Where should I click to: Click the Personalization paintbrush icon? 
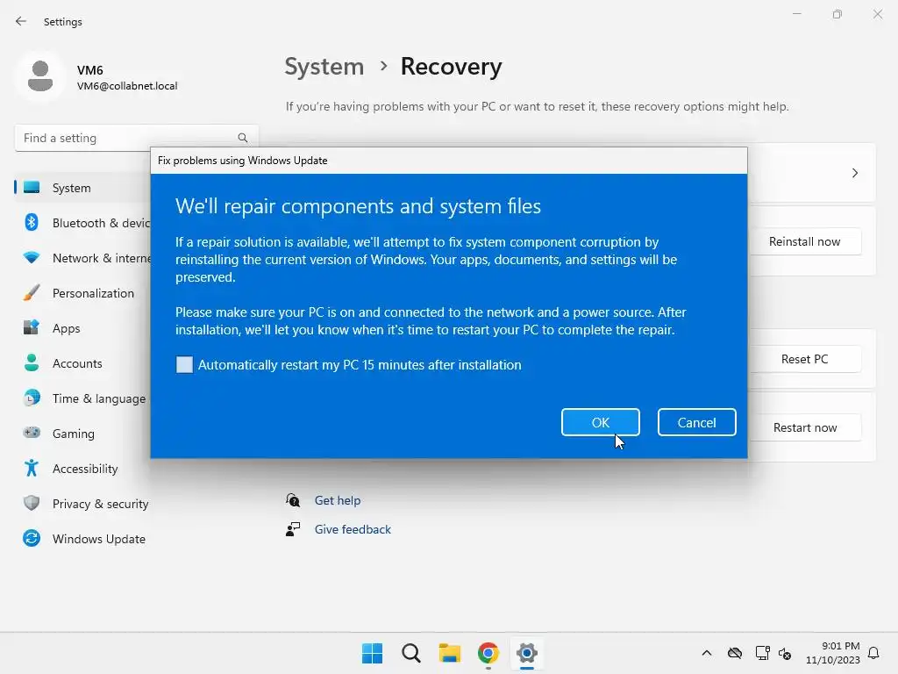32,293
